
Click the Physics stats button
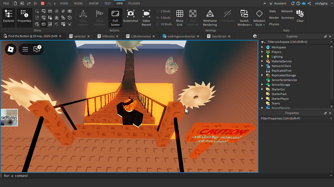(274, 24)
